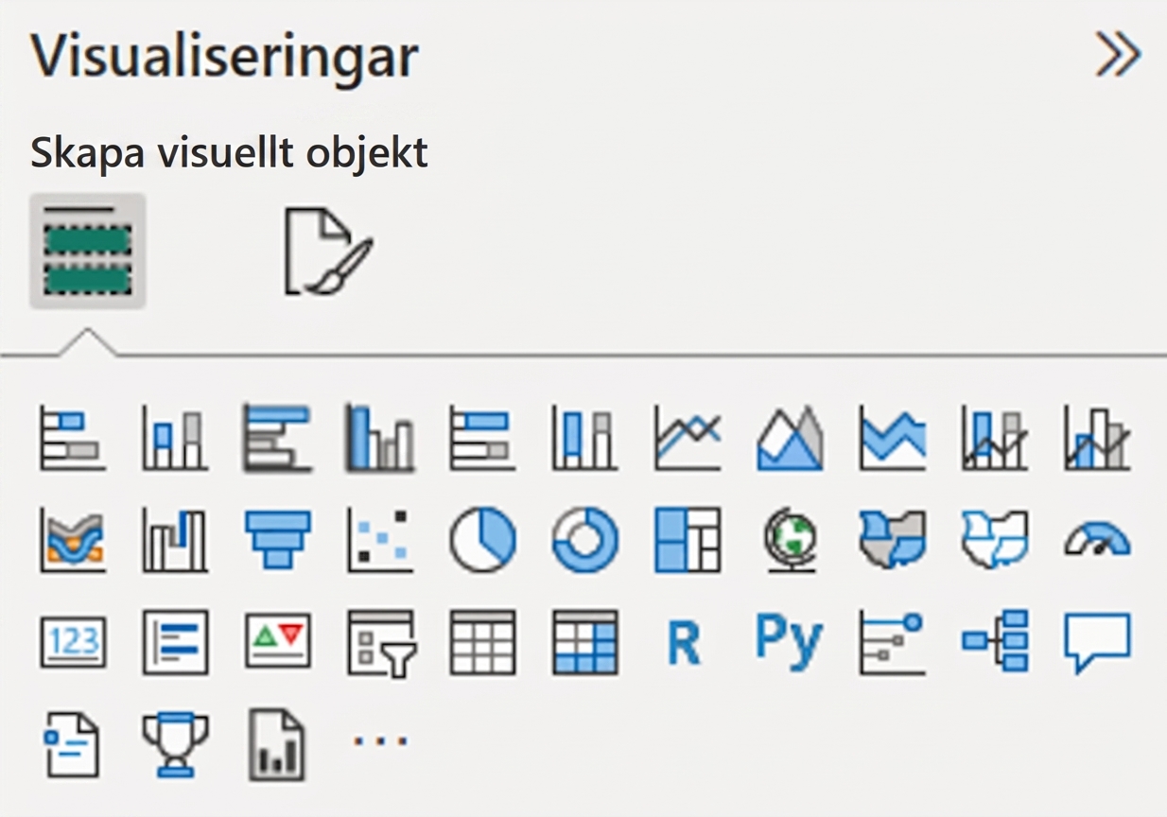The image size is (1167, 817).
Task: Insert the KPI visual with arrows
Action: (x=277, y=642)
